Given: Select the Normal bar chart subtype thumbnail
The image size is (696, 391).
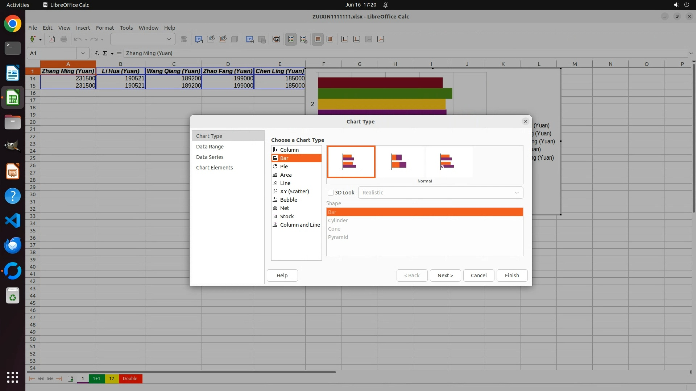Looking at the screenshot, I should [351, 161].
